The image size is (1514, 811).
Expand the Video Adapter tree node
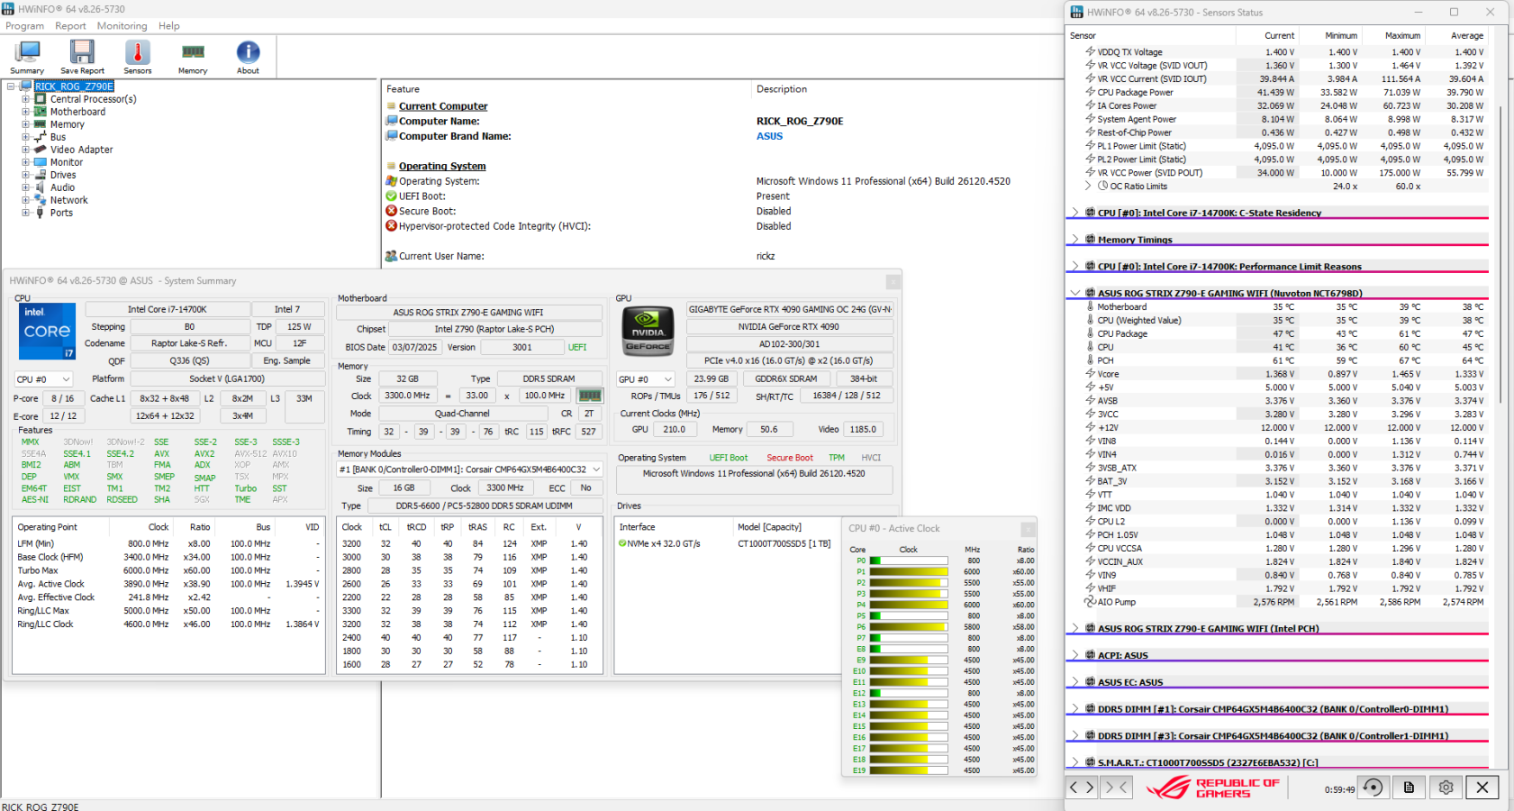pyautogui.click(x=26, y=150)
